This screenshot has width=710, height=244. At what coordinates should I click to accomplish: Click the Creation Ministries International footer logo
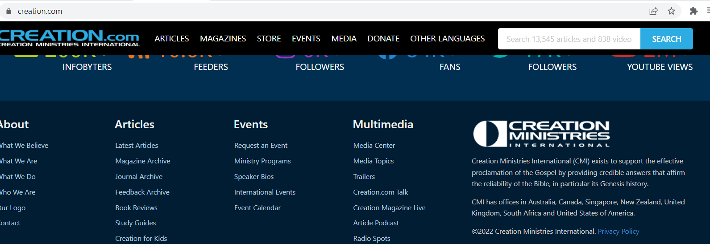tap(541, 134)
